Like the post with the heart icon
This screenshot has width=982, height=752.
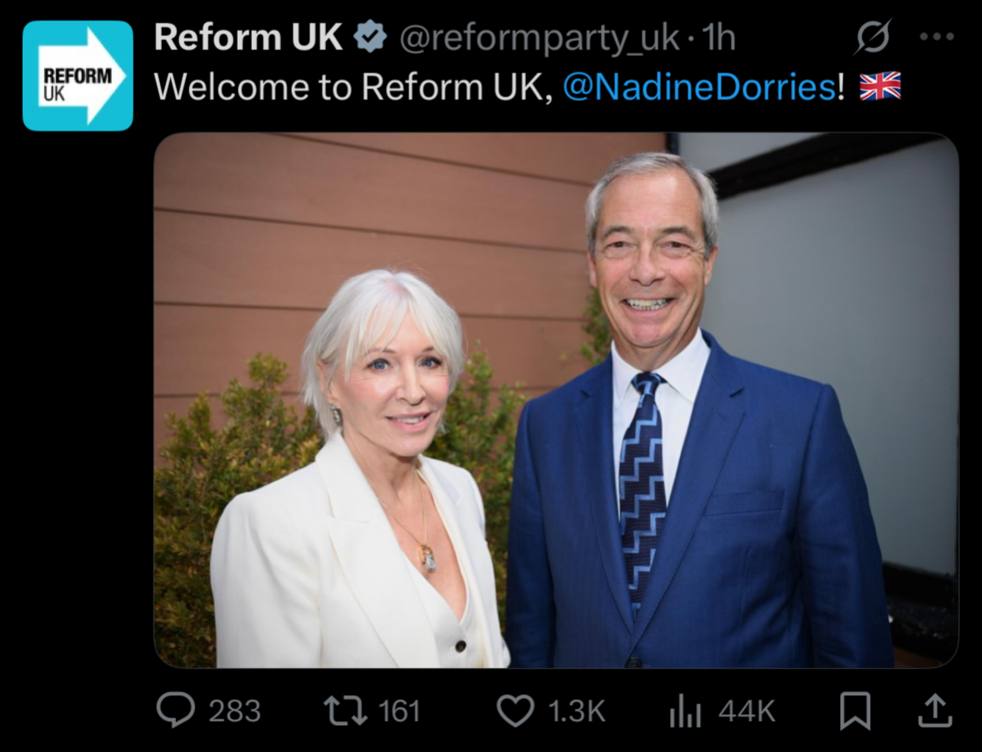coord(515,710)
